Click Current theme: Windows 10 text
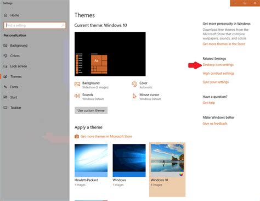This screenshot has width=260, height=201. click(100, 25)
